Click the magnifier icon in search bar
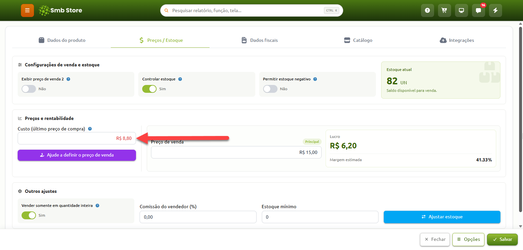This screenshot has width=523, height=250. click(x=166, y=10)
